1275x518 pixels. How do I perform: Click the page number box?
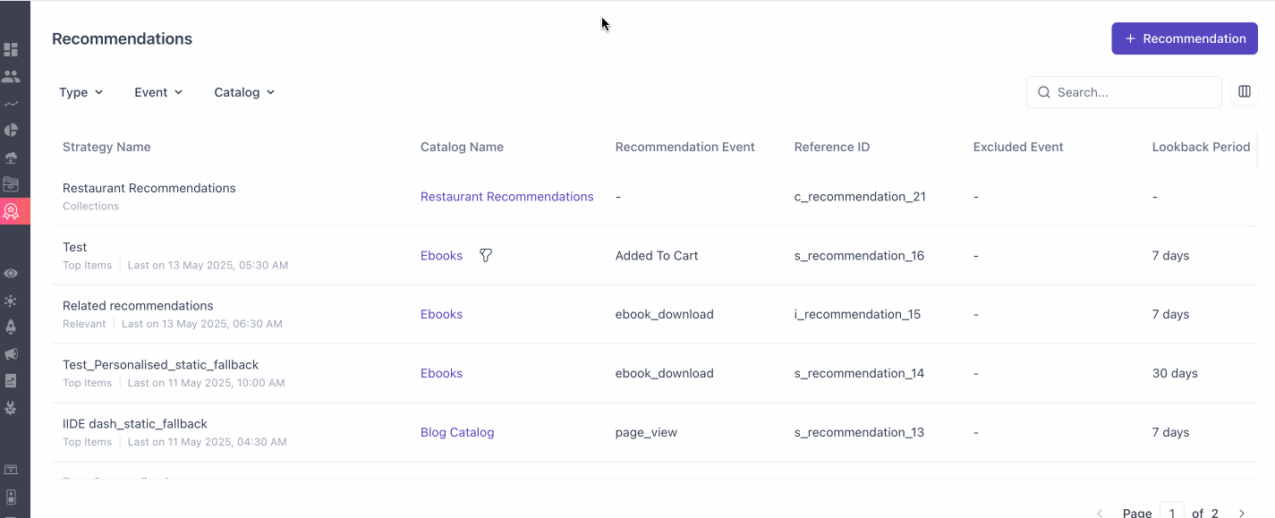[1172, 512]
